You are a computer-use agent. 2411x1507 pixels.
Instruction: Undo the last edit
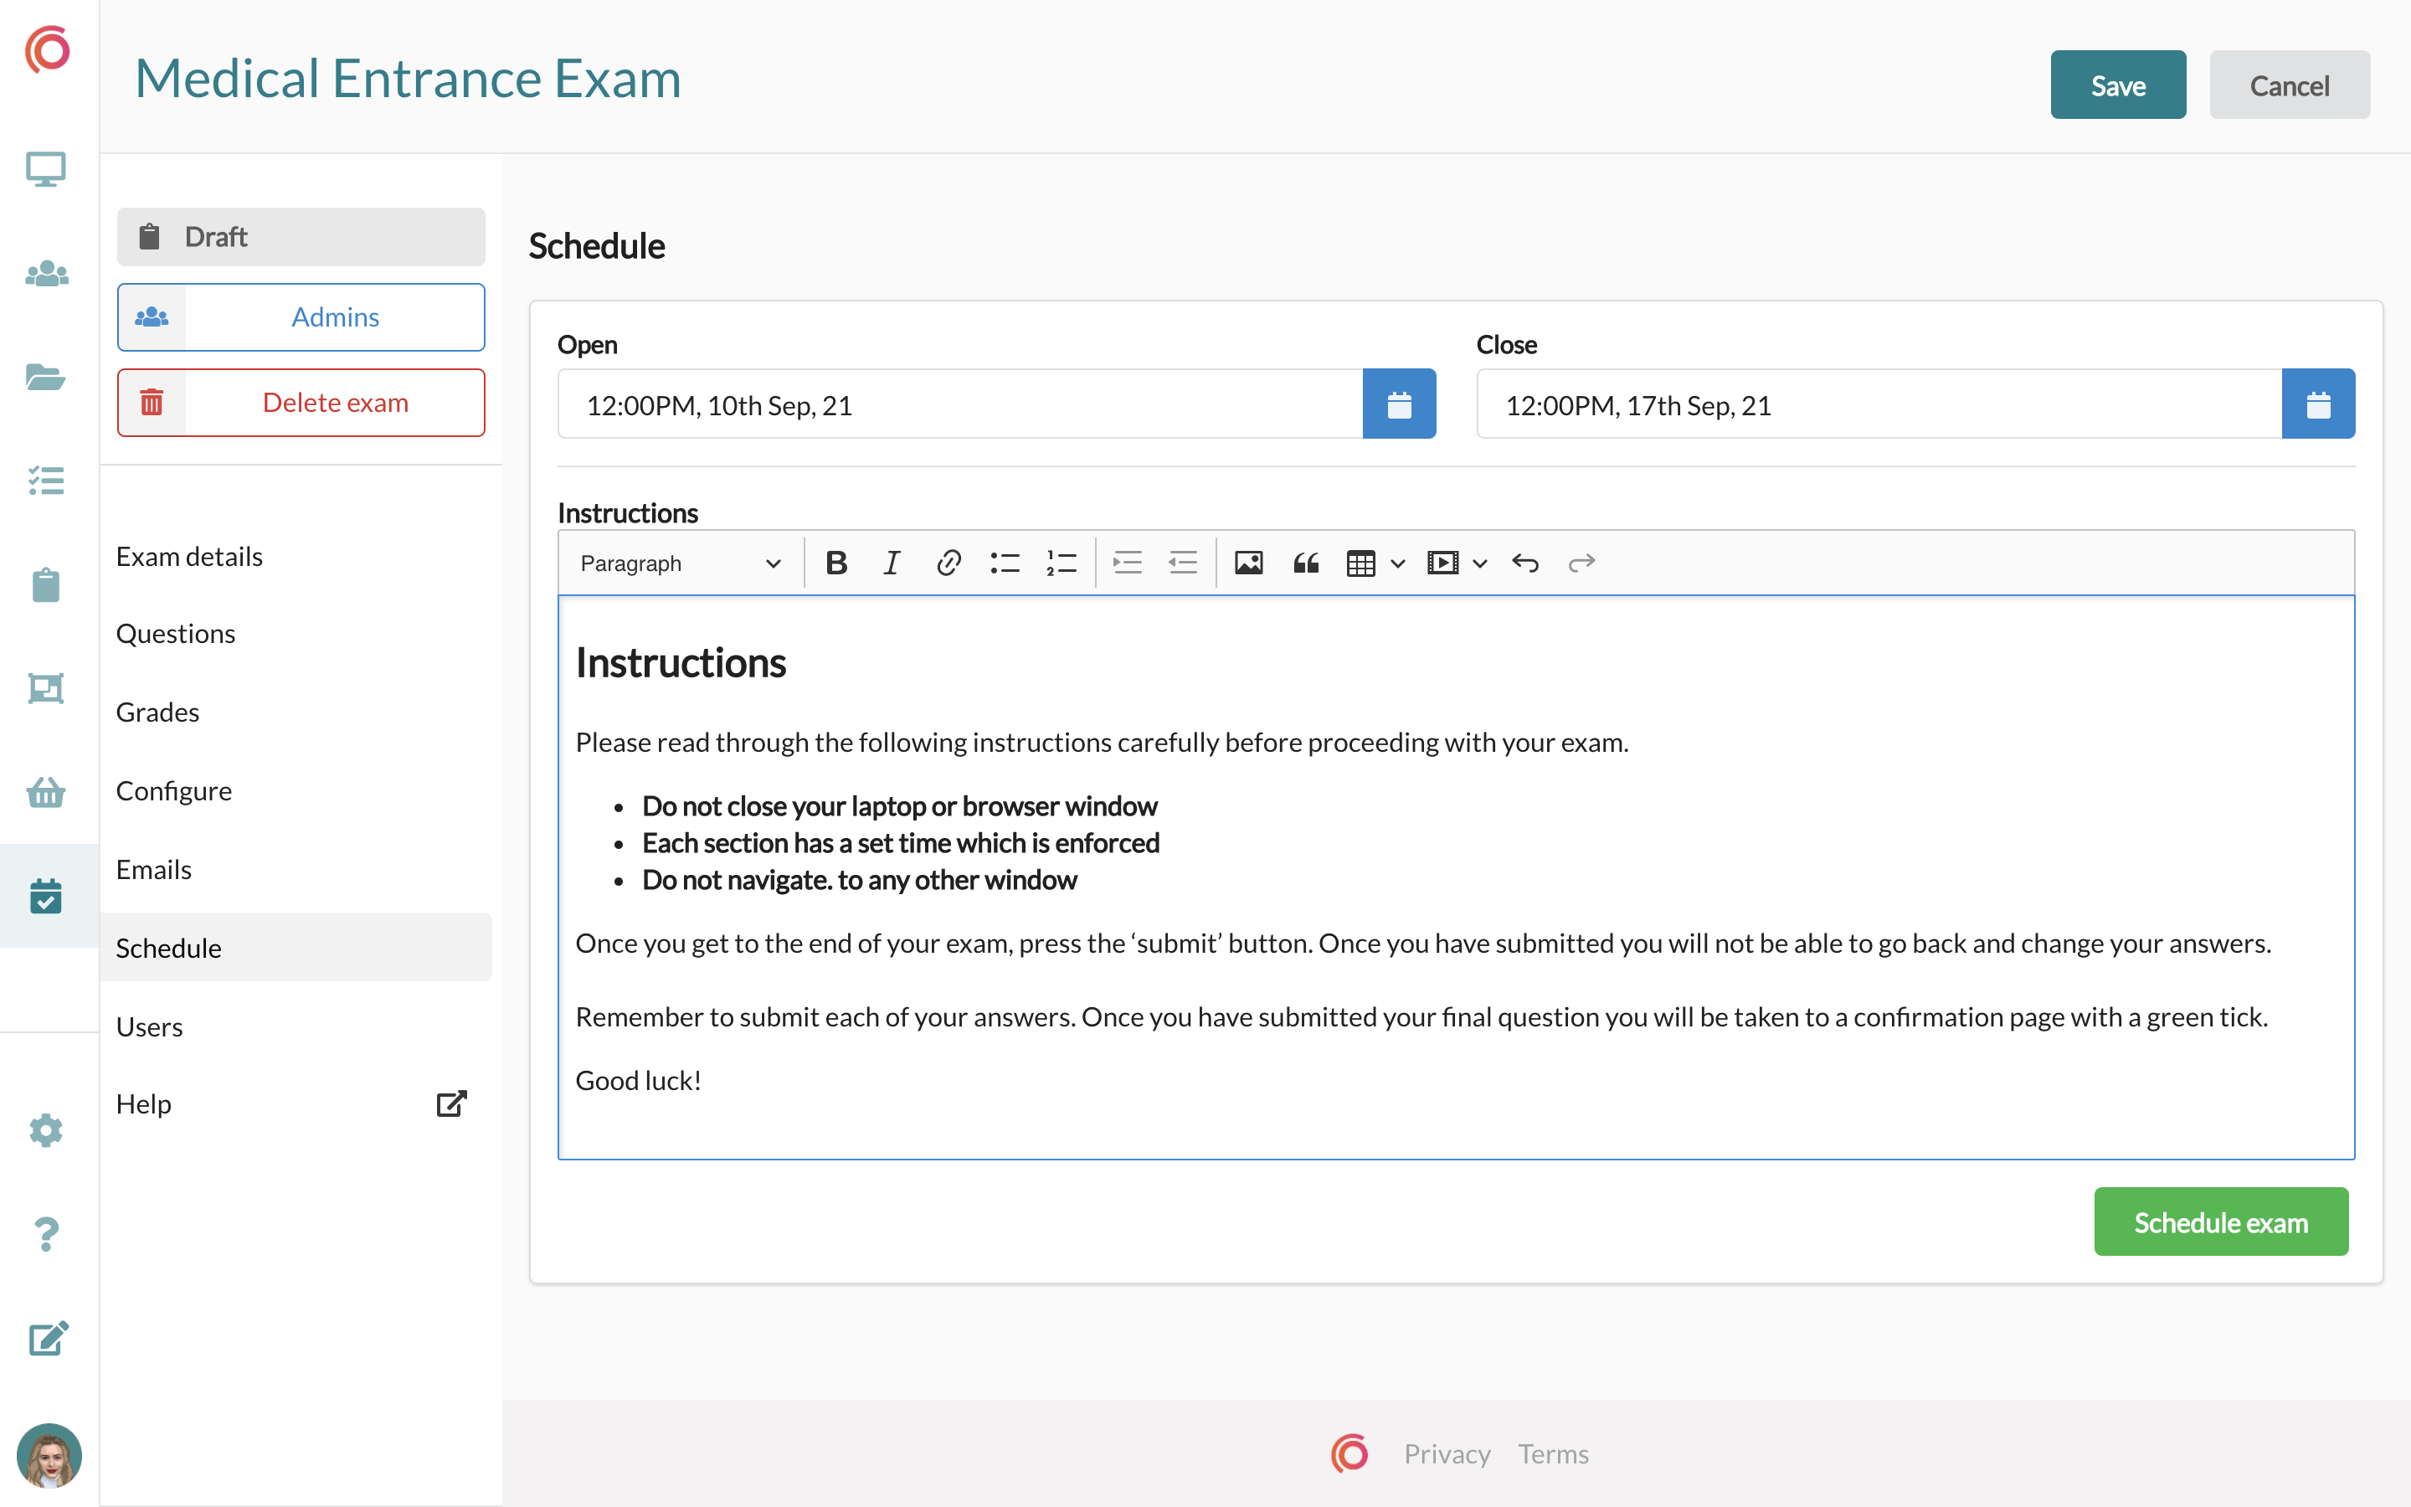(x=1524, y=563)
